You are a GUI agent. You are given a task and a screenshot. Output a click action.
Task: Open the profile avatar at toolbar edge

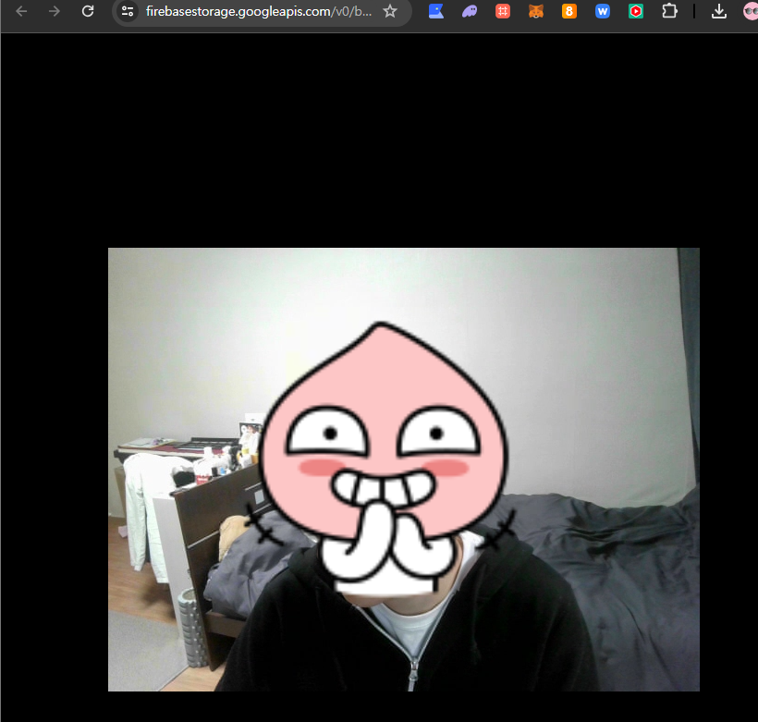[x=751, y=11]
